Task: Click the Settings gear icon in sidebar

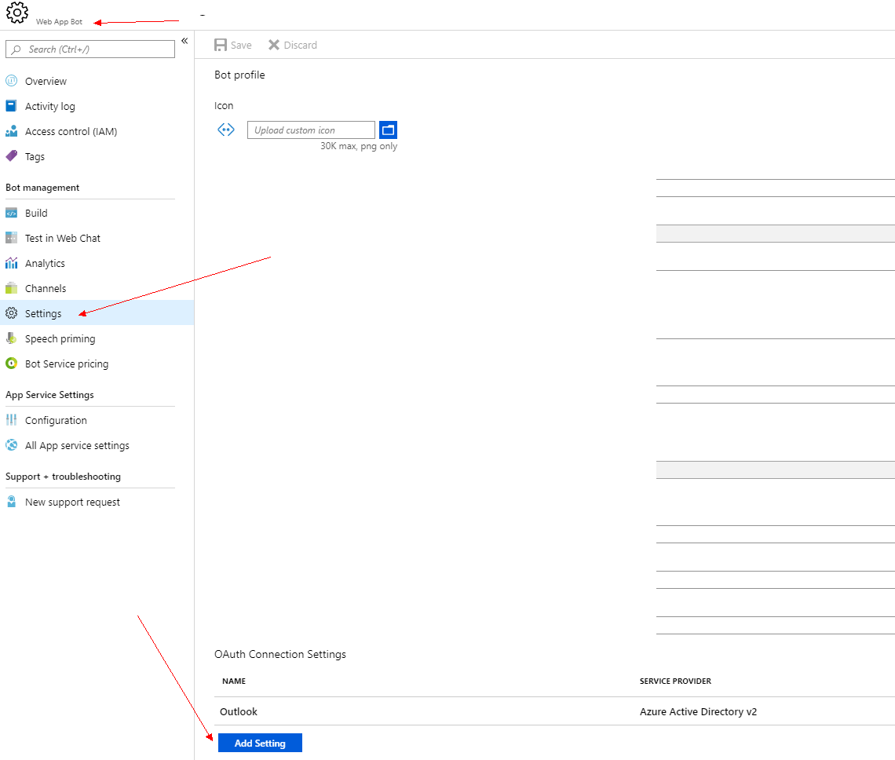Action: tap(12, 313)
